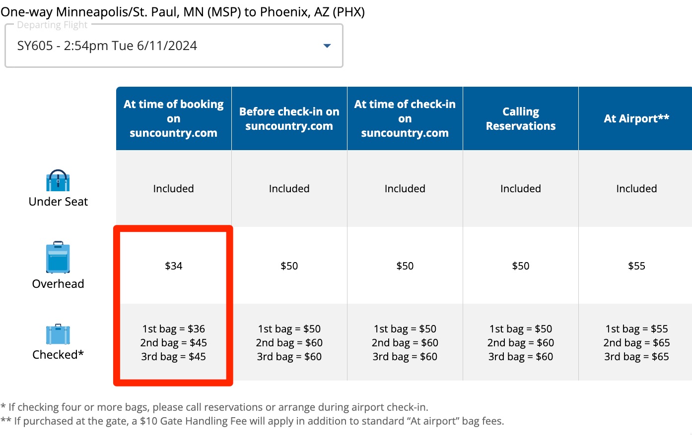Click the Gate Handling Fee footnote
This screenshot has width=692, height=435.
pyautogui.click(x=253, y=421)
